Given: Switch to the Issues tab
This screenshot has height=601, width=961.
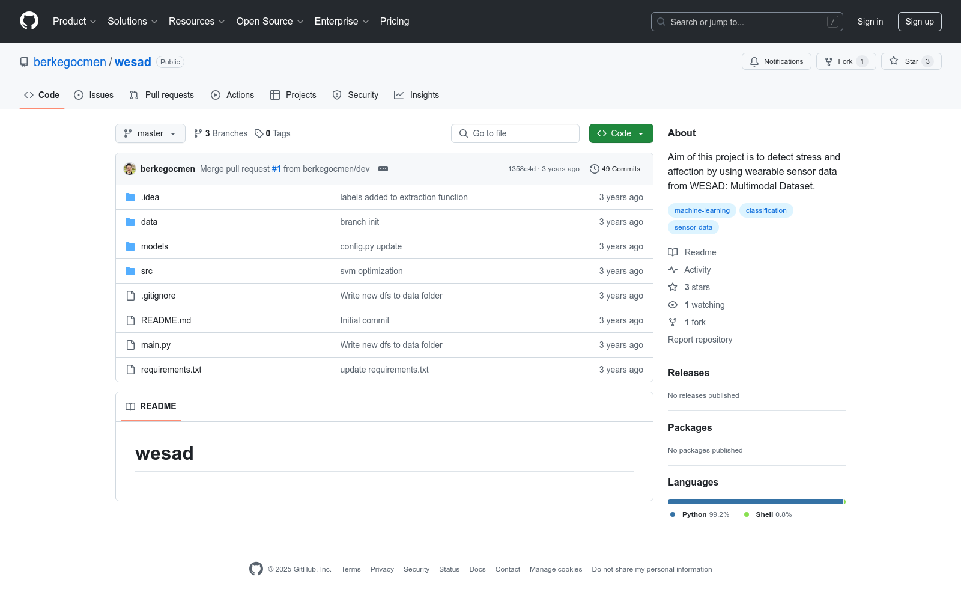Looking at the screenshot, I should click(94, 95).
